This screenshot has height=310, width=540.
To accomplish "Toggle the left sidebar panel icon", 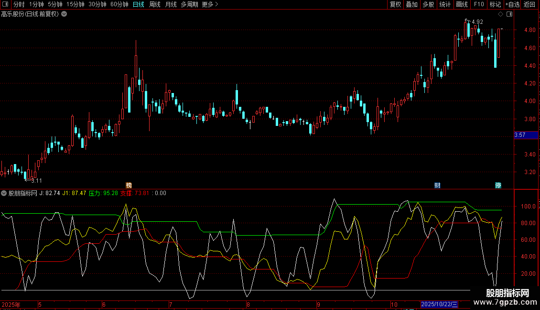I will pos(5,4).
